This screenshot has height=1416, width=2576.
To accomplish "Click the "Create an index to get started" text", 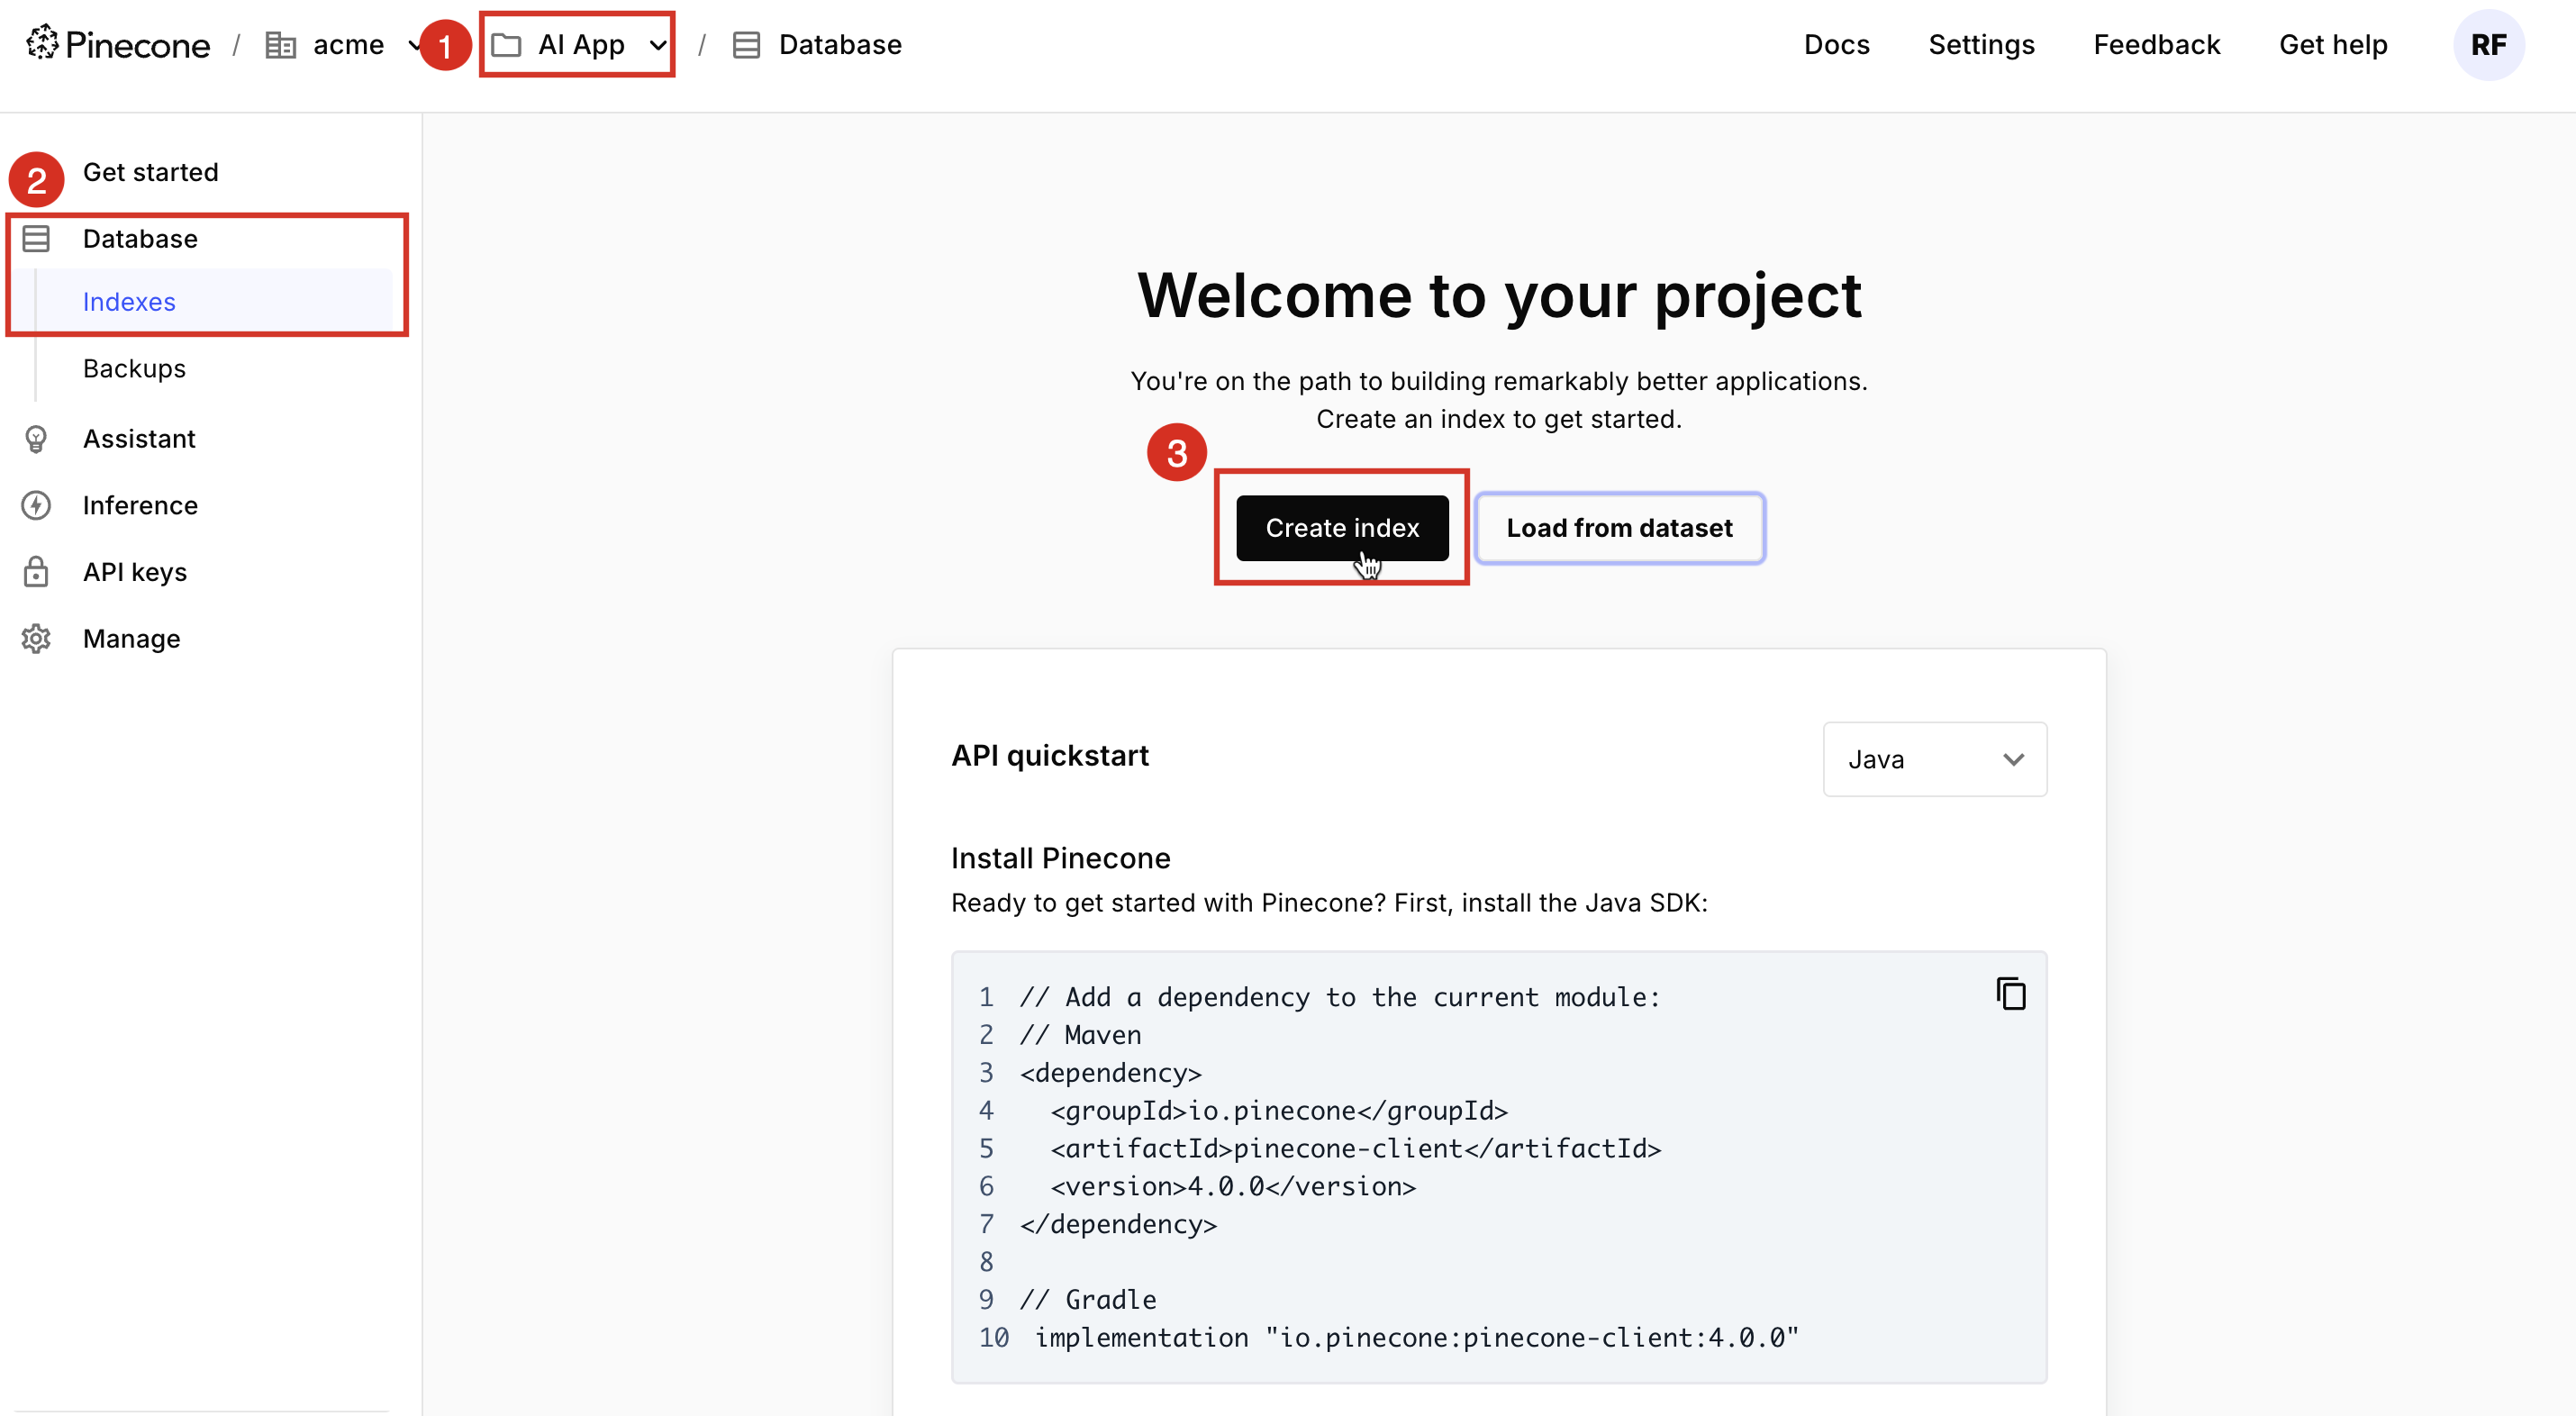I will coord(1498,419).
